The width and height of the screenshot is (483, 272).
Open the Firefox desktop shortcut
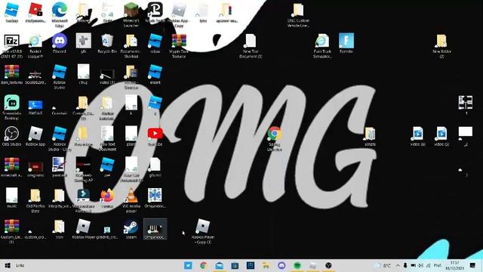(107, 198)
